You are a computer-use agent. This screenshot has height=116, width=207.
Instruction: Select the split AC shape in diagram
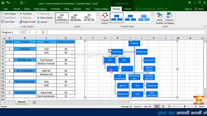[123, 86]
